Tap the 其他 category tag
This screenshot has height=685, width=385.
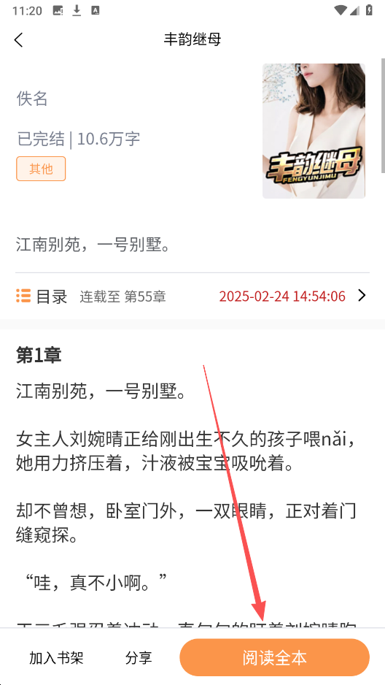click(x=41, y=169)
